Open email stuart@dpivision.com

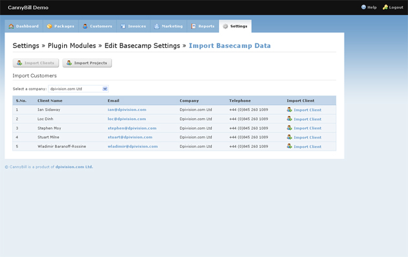130,137
